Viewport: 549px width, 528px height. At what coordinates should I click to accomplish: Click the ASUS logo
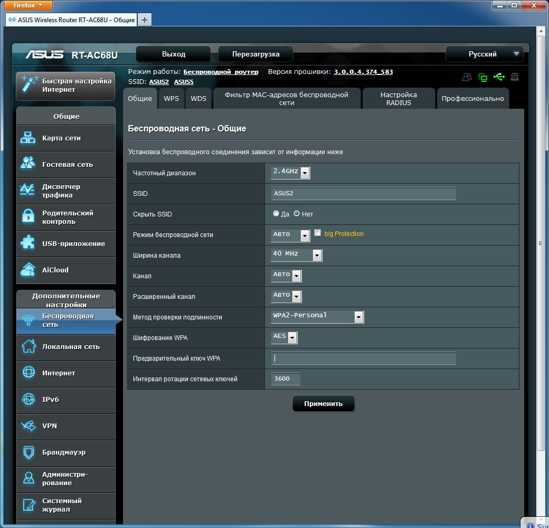(44, 54)
